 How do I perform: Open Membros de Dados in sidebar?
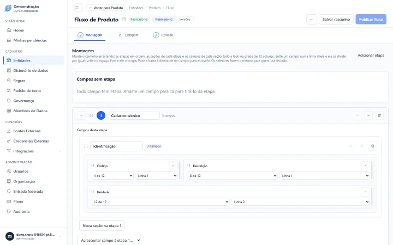34,111
